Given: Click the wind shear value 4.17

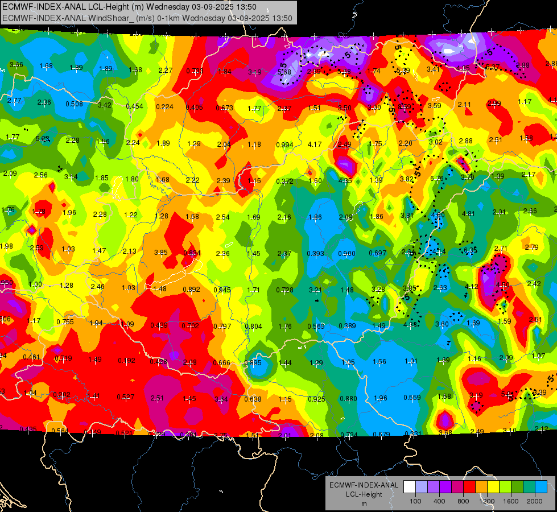Looking at the screenshot, I should (x=315, y=144).
